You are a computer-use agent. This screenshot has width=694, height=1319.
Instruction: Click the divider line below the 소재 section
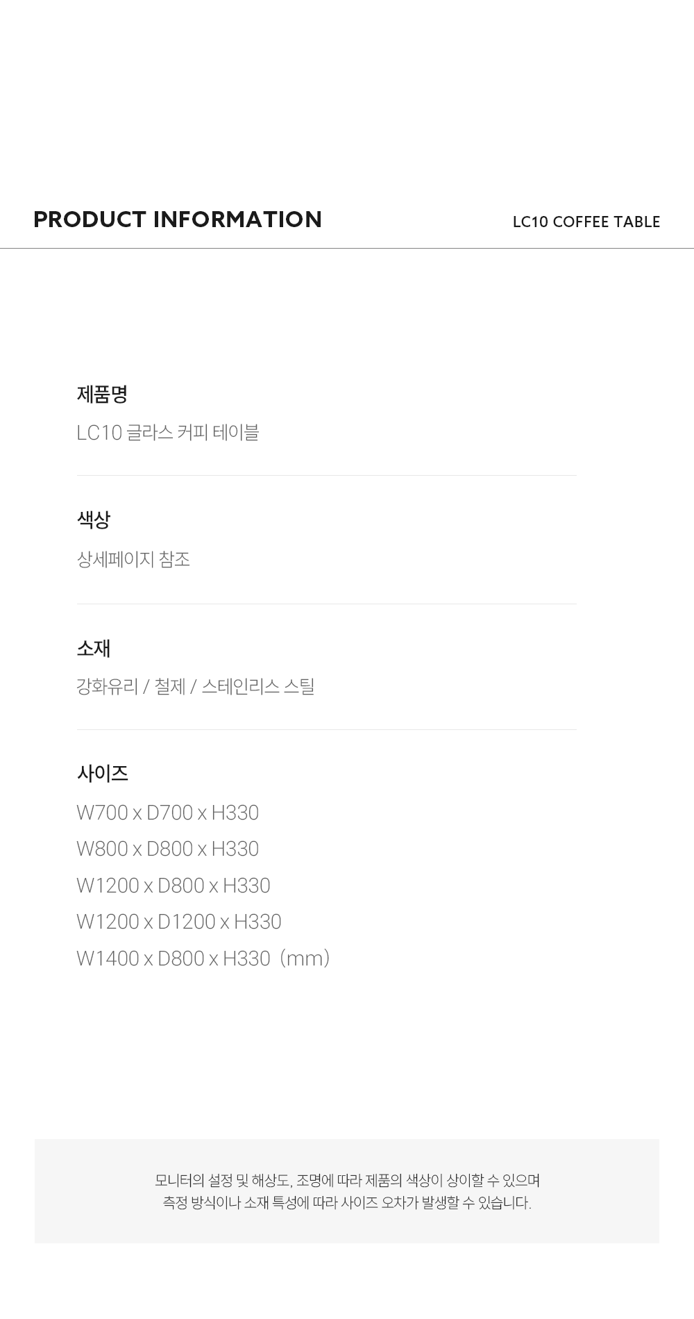pyautogui.click(x=327, y=730)
